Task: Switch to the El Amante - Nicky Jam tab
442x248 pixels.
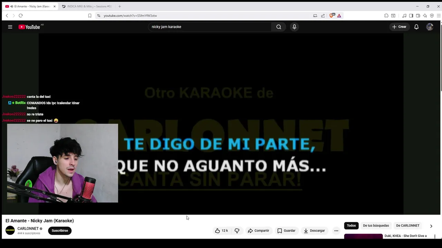Action: coord(30,6)
